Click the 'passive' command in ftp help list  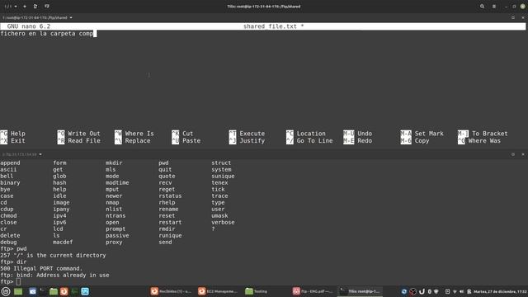pos(117,235)
